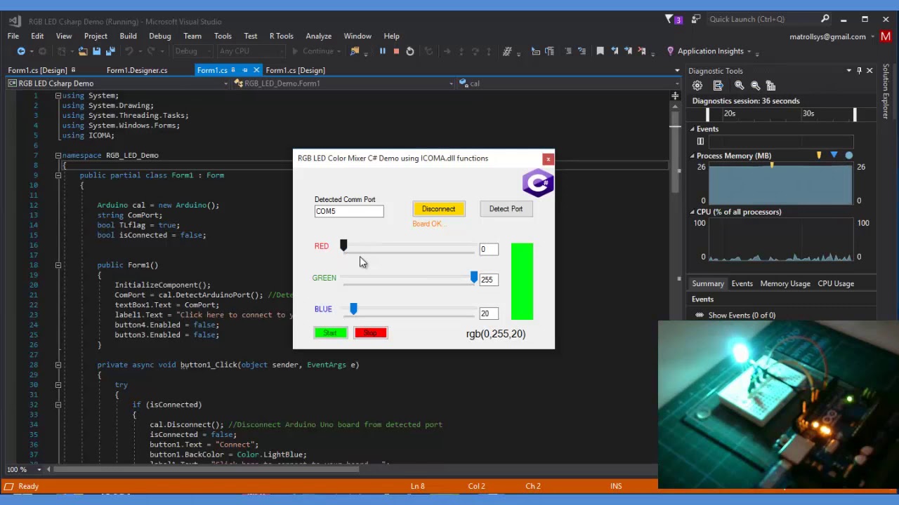Collapse the using directives region
Viewport: 899px width, 505px height.
coord(58,95)
